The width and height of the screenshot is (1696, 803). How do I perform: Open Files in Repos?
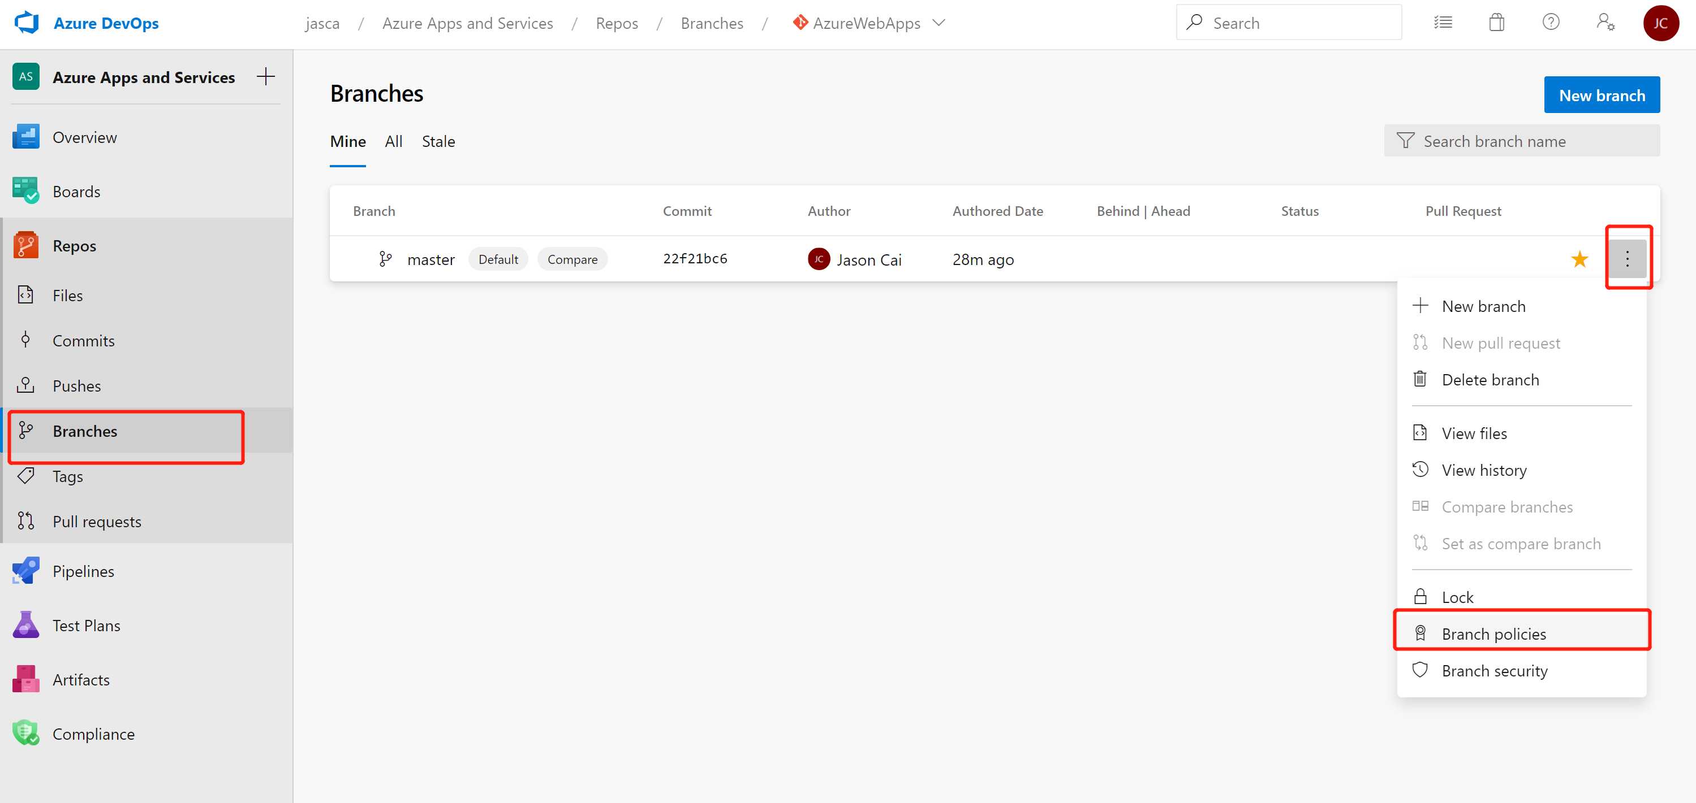point(146,296)
